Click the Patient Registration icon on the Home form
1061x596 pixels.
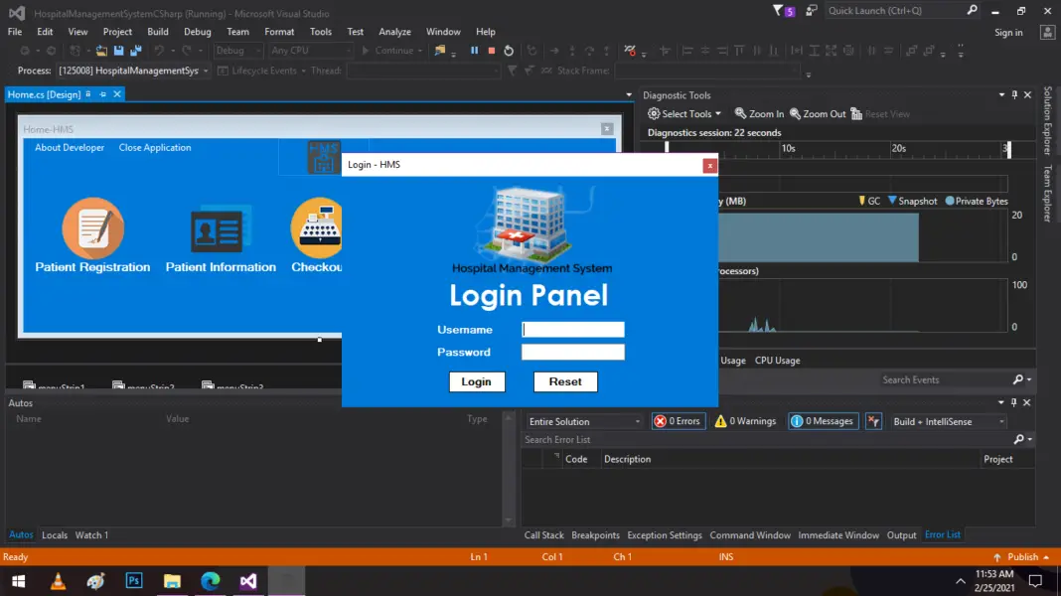point(92,228)
